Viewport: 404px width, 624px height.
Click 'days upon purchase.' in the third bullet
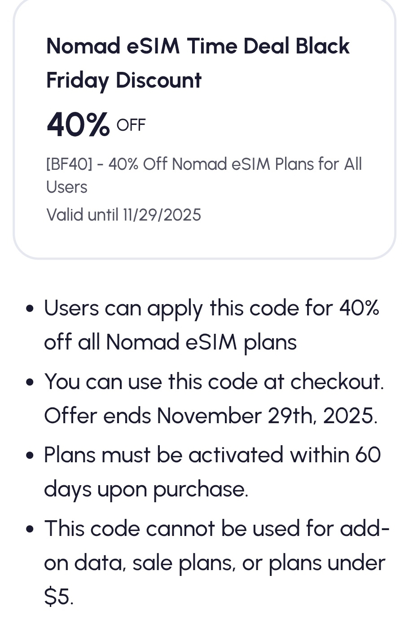pos(146,489)
